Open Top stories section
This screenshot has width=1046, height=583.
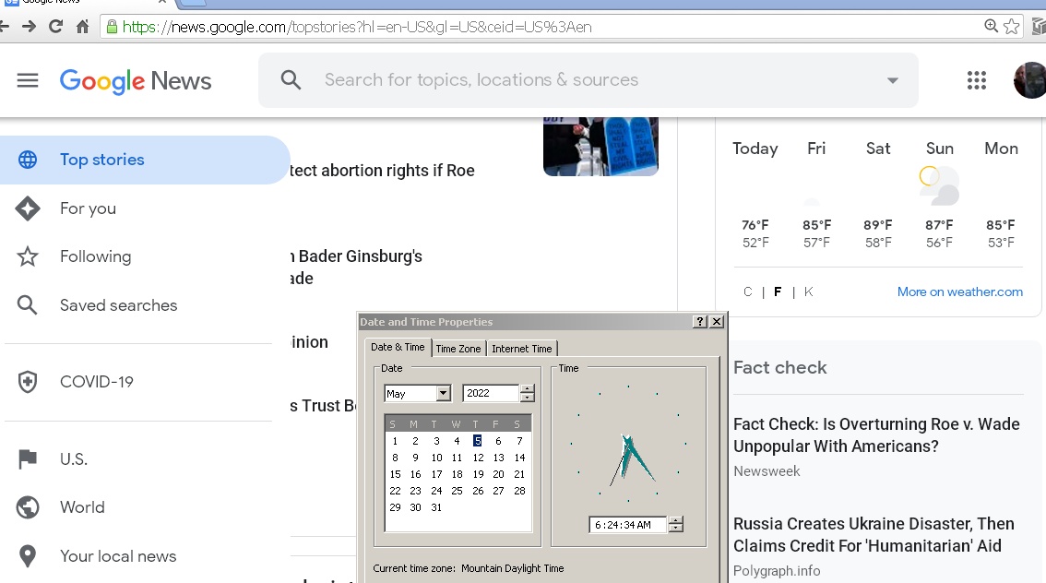tap(145, 161)
